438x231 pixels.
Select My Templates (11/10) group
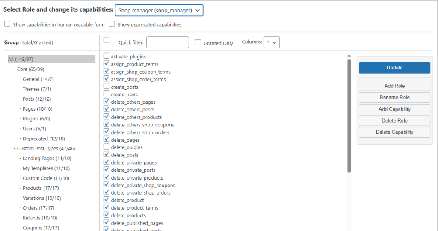(46, 168)
